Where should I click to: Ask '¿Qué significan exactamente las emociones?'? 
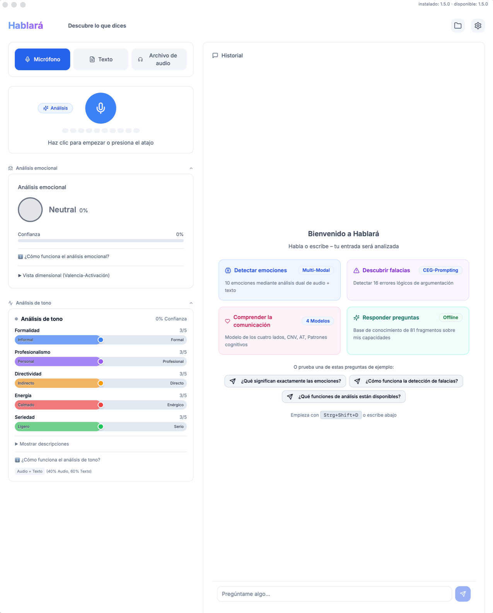(285, 381)
